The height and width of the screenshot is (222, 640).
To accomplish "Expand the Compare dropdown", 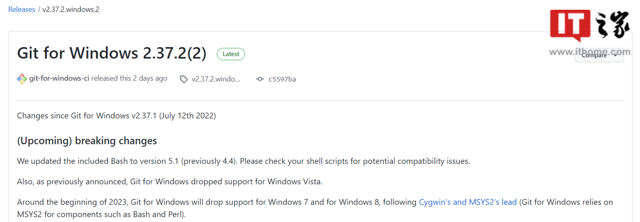I will [599, 56].
